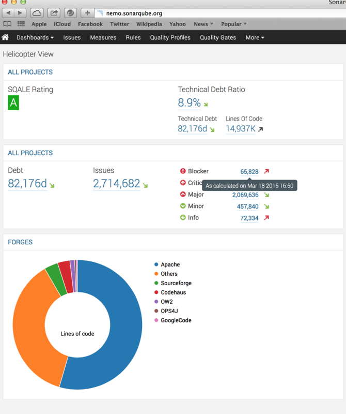
Task: Click the OW2 legend label
Action: 167,302
